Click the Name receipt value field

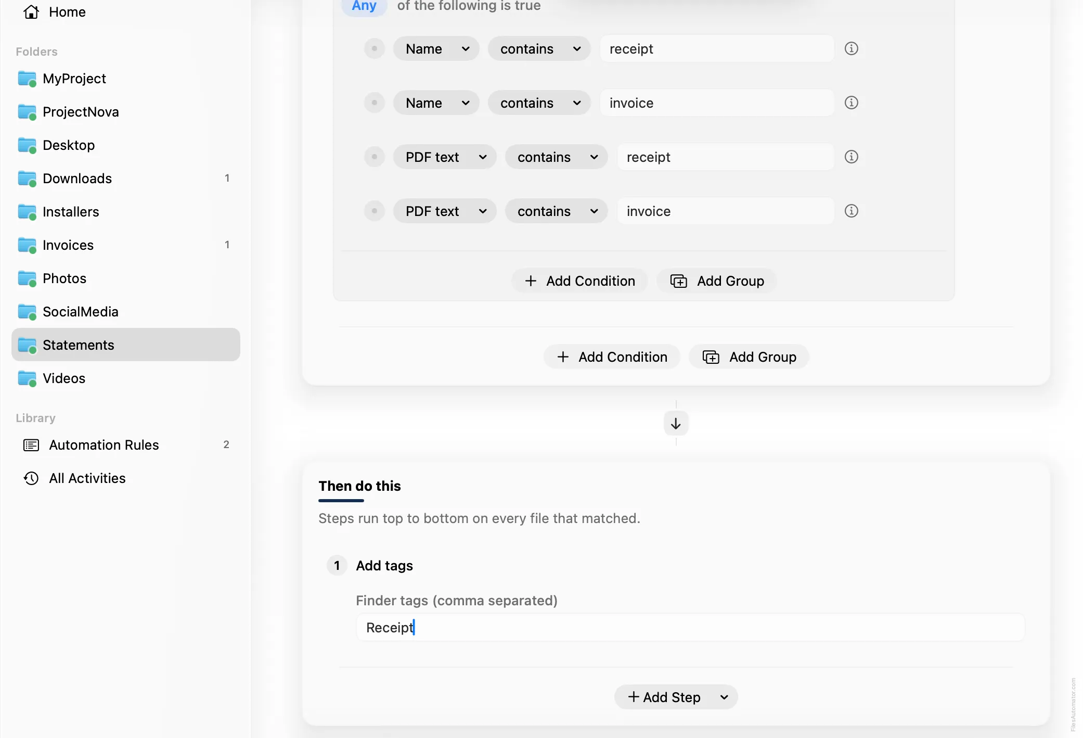click(717, 48)
